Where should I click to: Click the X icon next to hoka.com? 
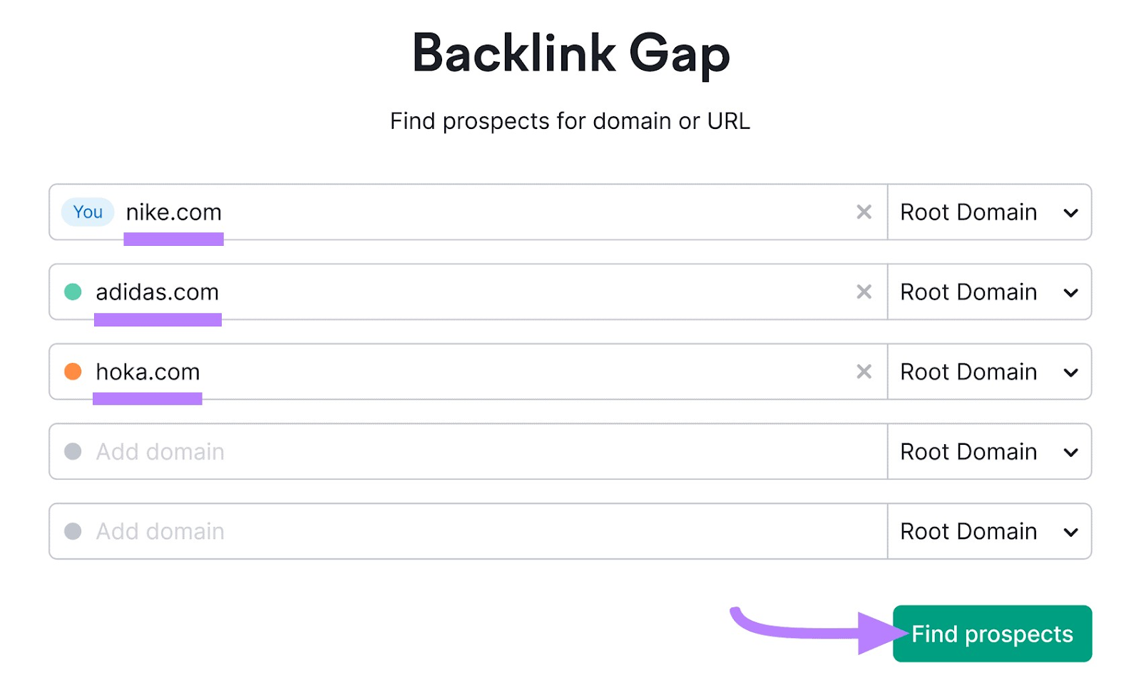click(864, 371)
